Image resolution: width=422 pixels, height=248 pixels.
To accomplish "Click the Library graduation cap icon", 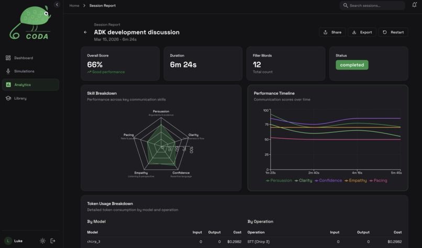I will (x=8, y=98).
